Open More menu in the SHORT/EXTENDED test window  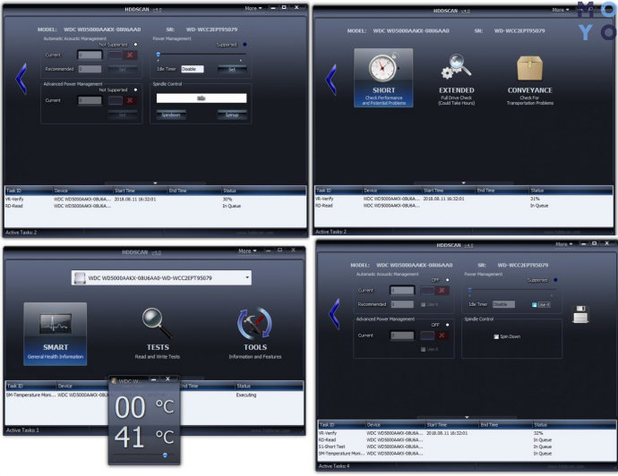point(560,10)
